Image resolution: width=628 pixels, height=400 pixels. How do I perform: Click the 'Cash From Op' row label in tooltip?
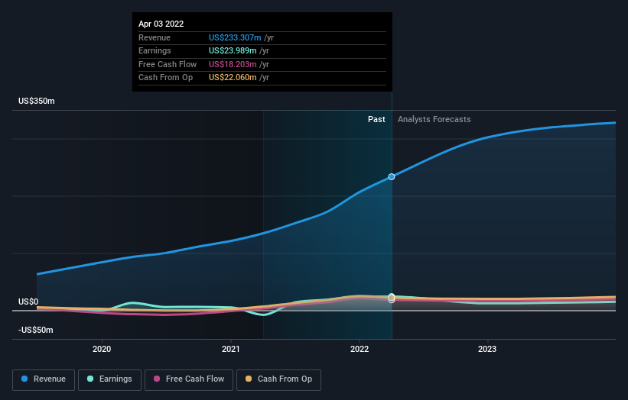pyautogui.click(x=165, y=78)
